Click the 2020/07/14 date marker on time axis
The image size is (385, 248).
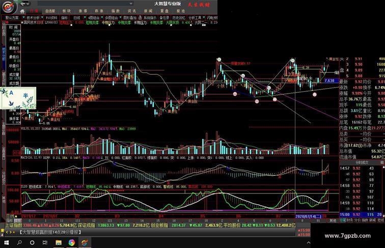coord(308,216)
